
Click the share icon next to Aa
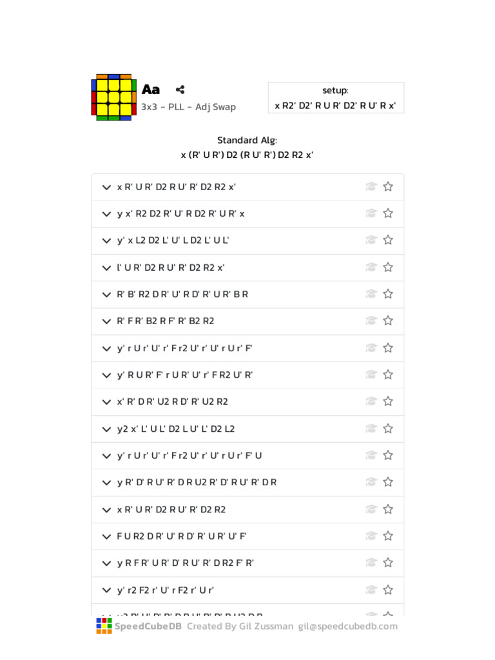coord(180,90)
